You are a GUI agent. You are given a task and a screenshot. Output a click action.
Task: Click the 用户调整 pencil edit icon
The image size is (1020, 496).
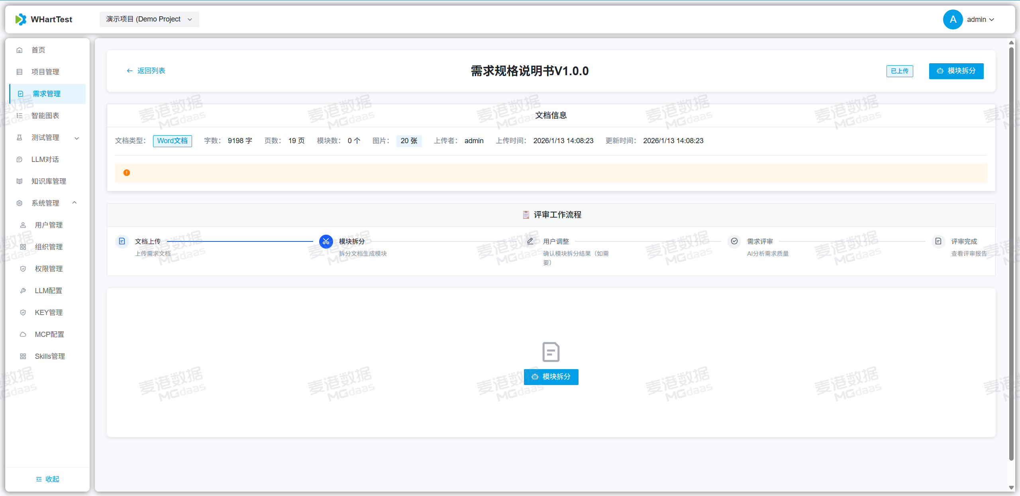530,241
